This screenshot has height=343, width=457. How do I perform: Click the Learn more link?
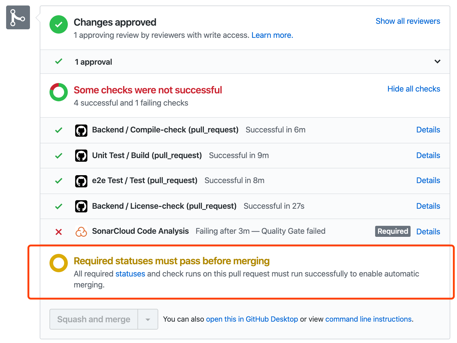[x=272, y=35]
